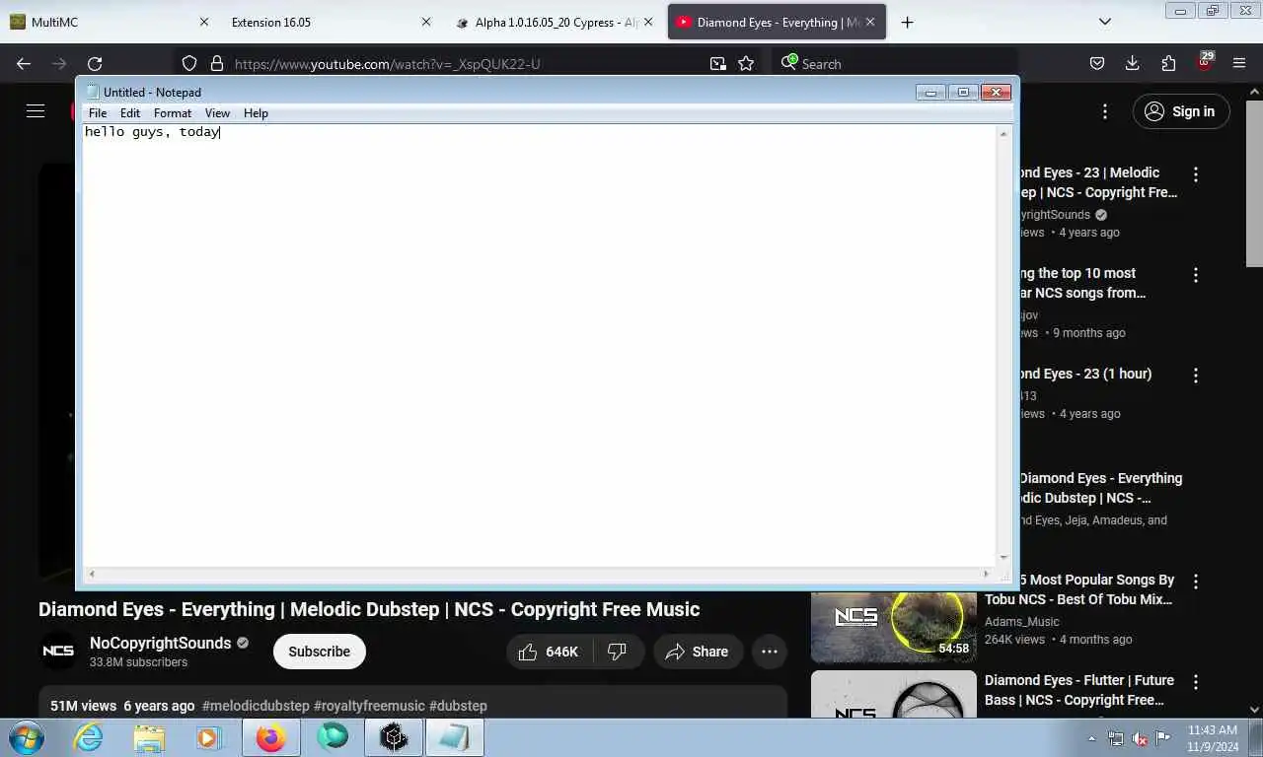
Task: Click the browser Search box
Action: (x=893, y=64)
